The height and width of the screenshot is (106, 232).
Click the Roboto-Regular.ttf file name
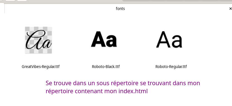point(171,67)
